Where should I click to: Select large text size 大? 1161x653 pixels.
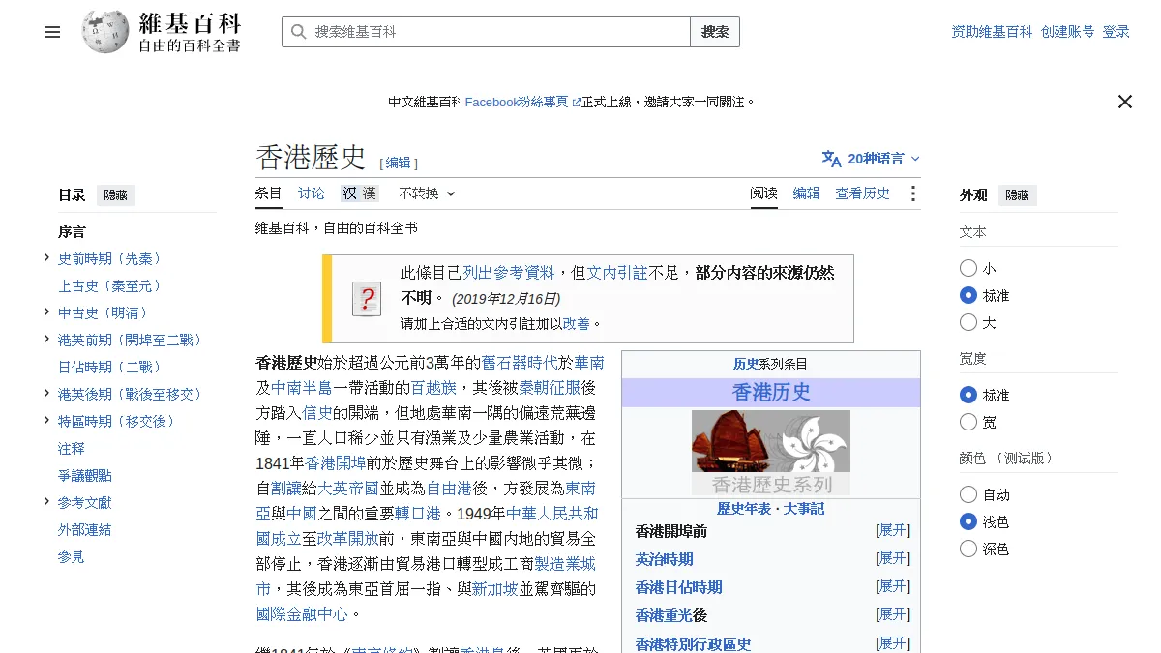click(x=968, y=322)
